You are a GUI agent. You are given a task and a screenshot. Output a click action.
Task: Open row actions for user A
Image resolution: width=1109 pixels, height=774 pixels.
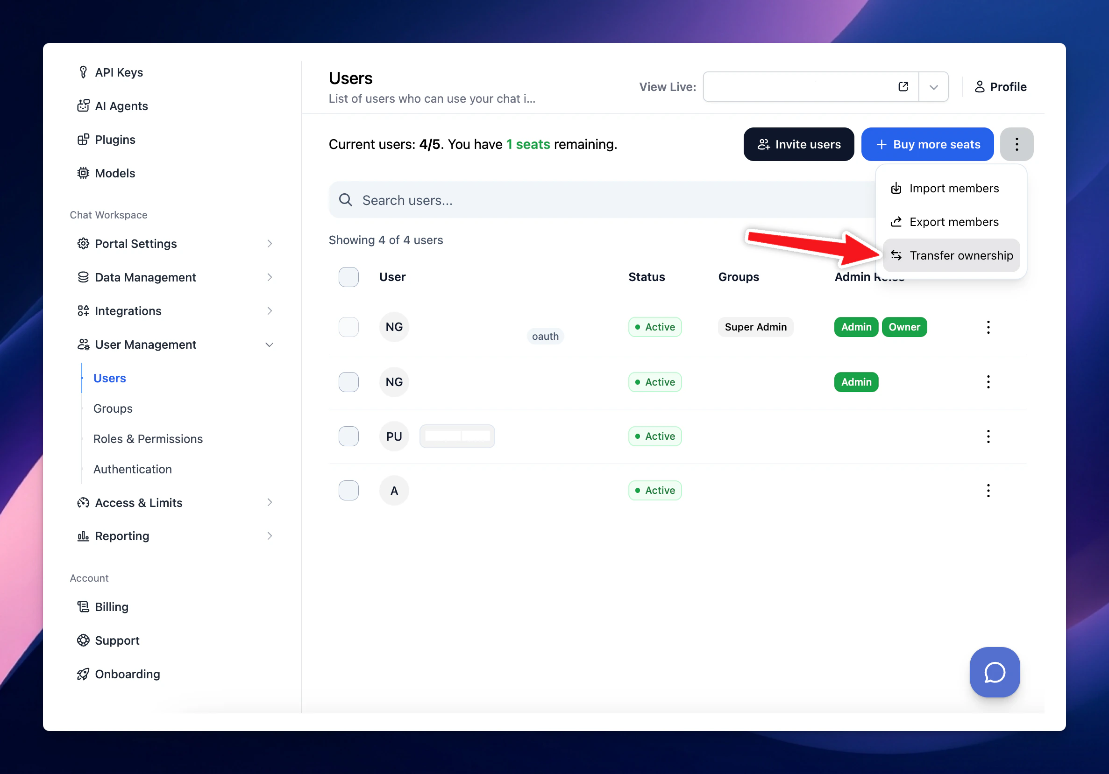[x=988, y=491]
